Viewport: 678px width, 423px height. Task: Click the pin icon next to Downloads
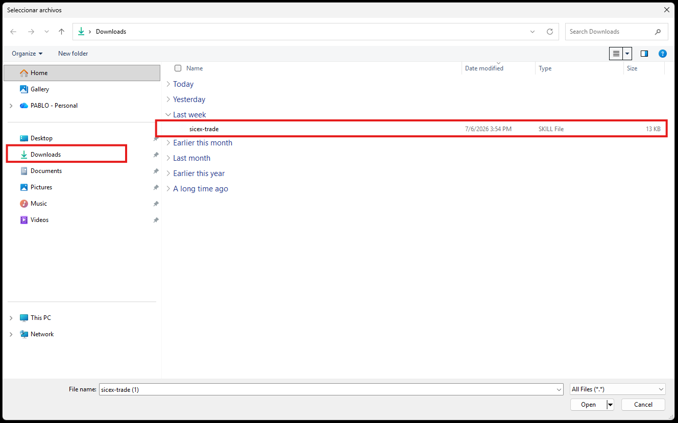click(x=156, y=155)
